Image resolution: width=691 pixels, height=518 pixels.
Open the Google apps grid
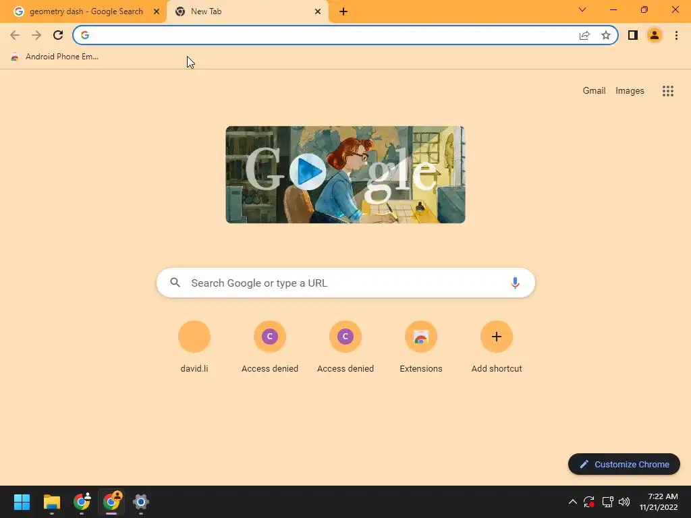click(x=667, y=91)
